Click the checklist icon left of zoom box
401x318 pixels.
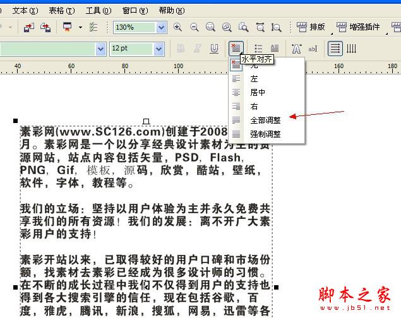pos(93,27)
